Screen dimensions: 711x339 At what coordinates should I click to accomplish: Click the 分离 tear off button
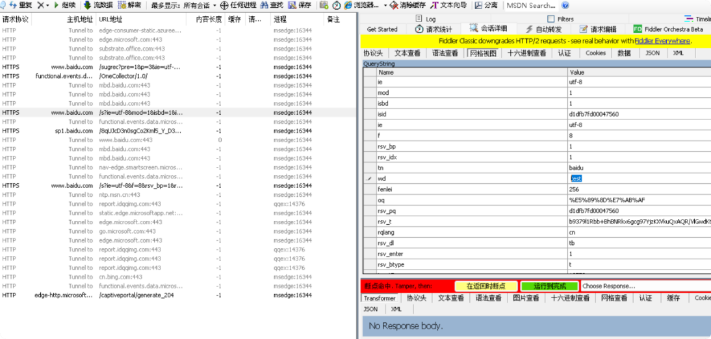(486, 5)
